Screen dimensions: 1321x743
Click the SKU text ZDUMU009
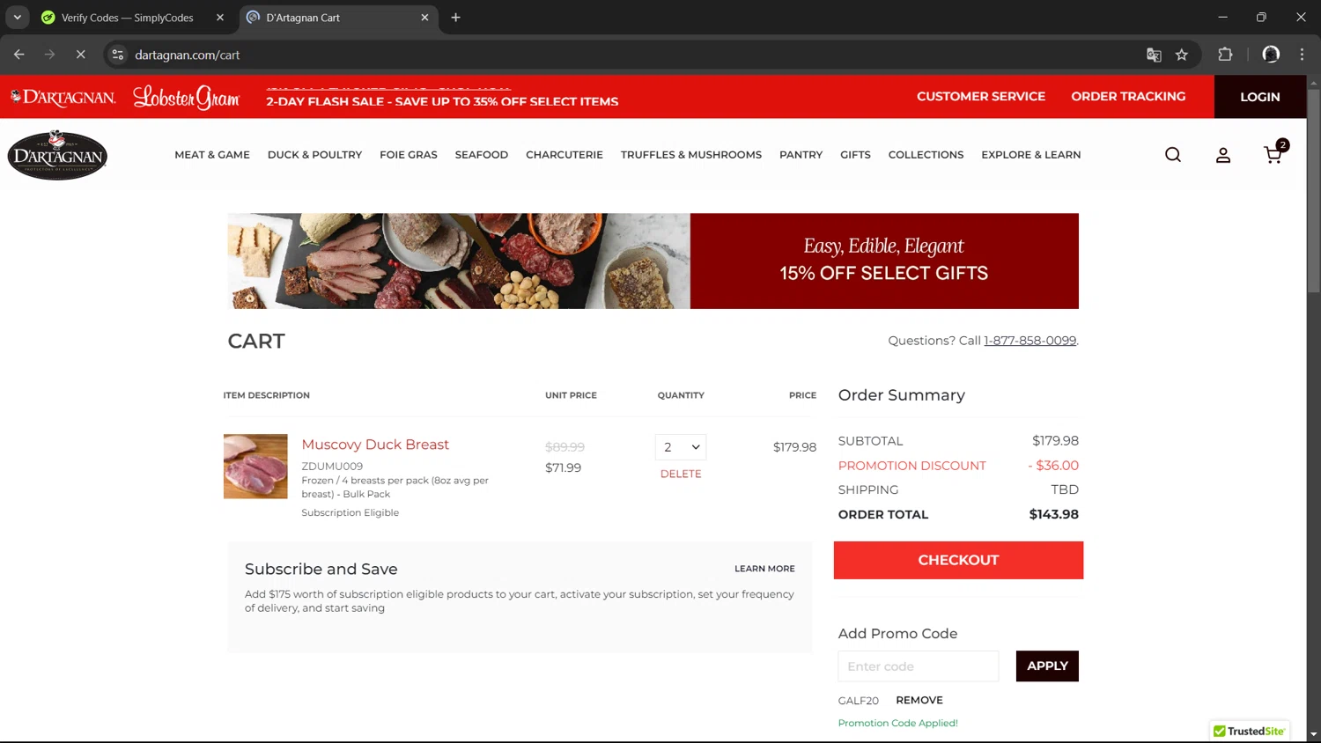(x=332, y=467)
